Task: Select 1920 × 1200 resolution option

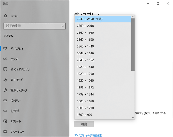Action: pos(103,74)
